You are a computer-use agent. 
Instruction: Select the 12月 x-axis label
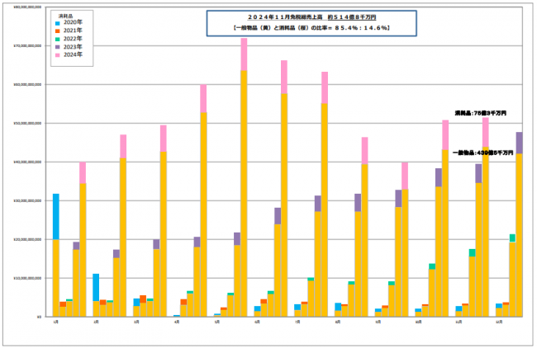[498, 321]
